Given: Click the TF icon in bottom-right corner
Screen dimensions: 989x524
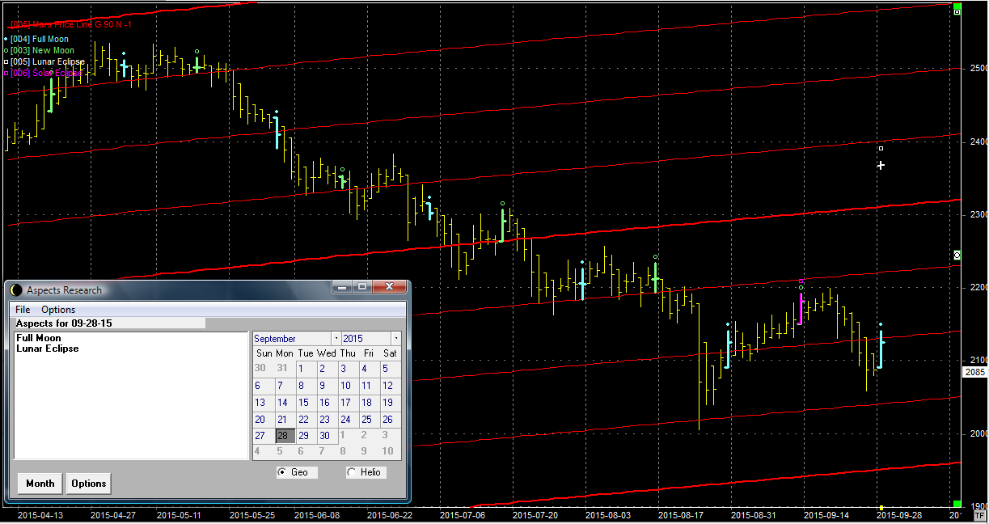Looking at the screenshot, I should [980, 514].
